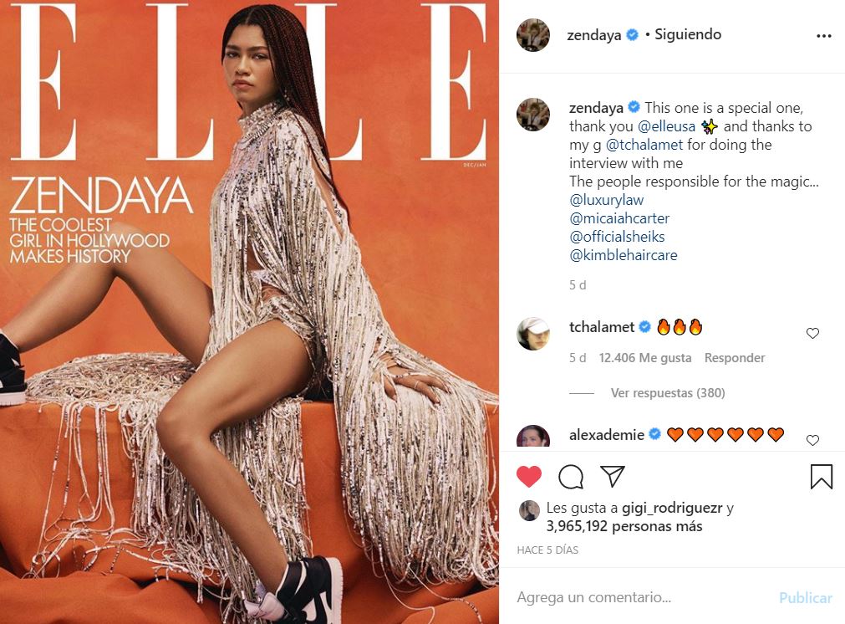Click Responder under tchalamet's comment
Image resolution: width=845 pixels, height=624 pixels.
coord(735,357)
